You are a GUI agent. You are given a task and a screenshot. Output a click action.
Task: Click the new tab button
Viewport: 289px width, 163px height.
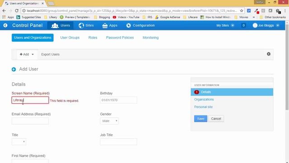click(51, 4)
